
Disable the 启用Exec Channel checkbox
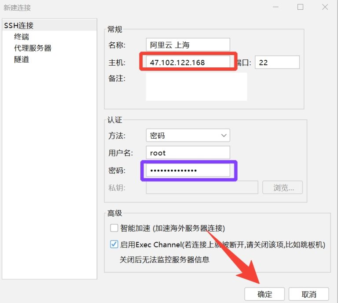(114, 244)
